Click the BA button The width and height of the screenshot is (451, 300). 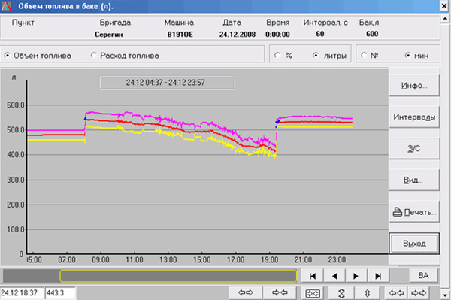pyautogui.click(x=423, y=275)
